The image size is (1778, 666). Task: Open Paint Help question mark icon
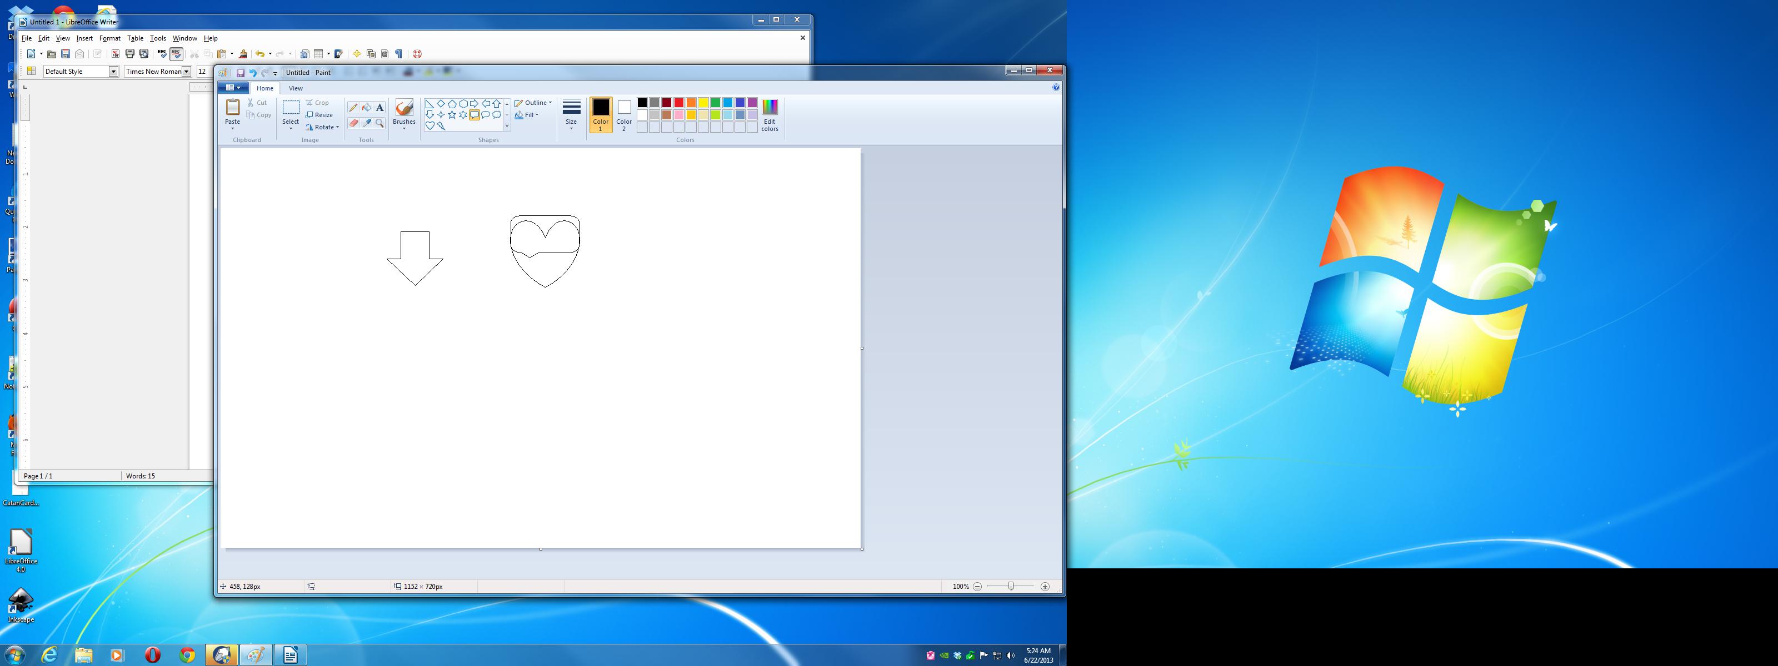tap(1056, 88)
